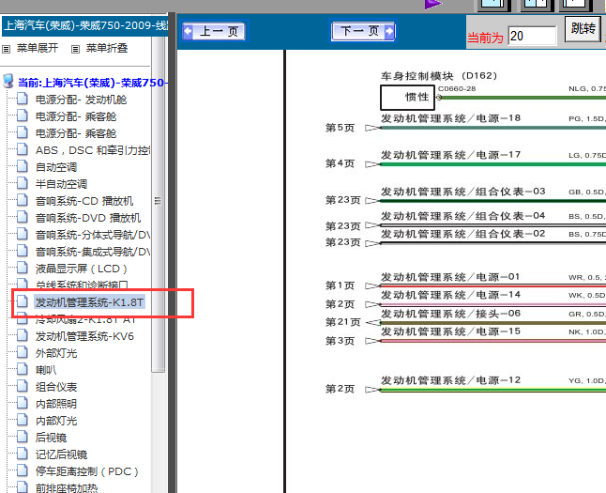The width and height of the screenshot is (606, 493).
Task: Click the 发动机管理系统/组合仪表-04 wire label
Action: (x=463, y=216)
